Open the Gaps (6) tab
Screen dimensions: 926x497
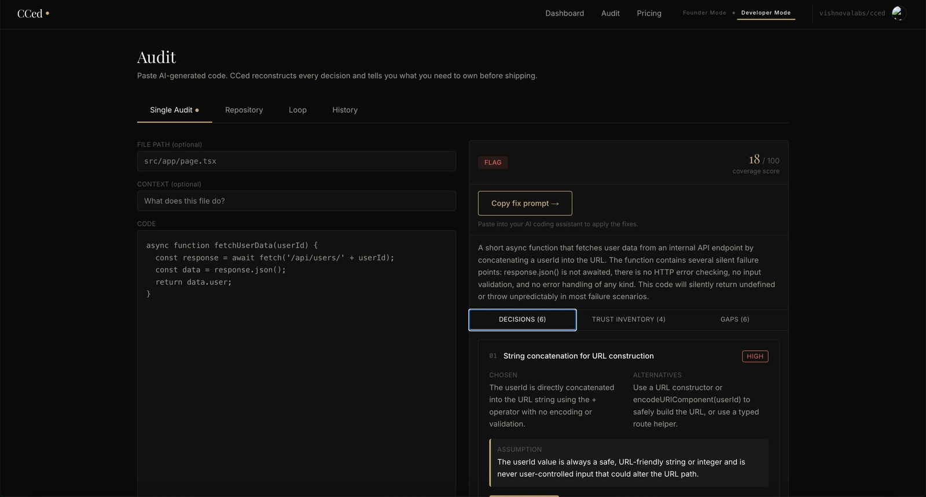734,319
